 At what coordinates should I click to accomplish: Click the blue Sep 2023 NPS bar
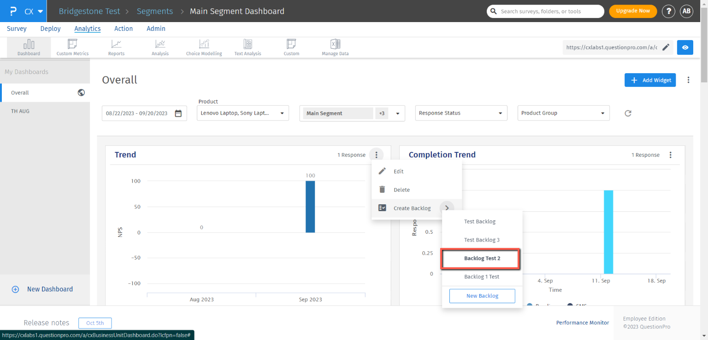(310, 207)
